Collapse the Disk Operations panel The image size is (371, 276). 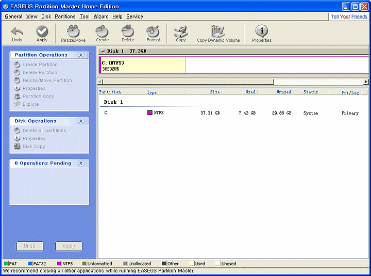click(81, 121)
